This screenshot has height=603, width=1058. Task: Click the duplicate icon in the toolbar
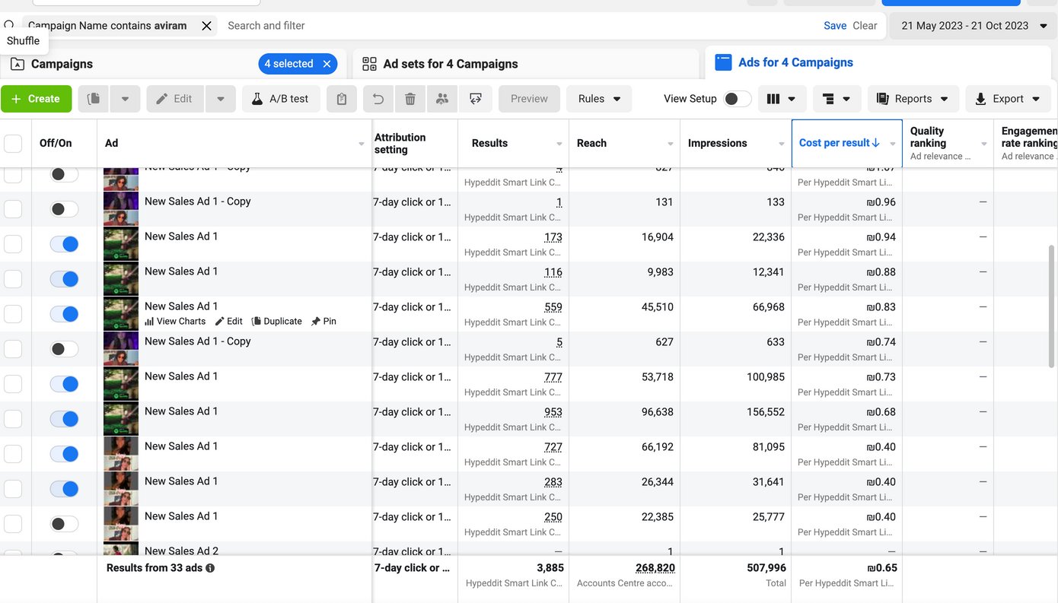pyautogui.click(x=94, y=99)
